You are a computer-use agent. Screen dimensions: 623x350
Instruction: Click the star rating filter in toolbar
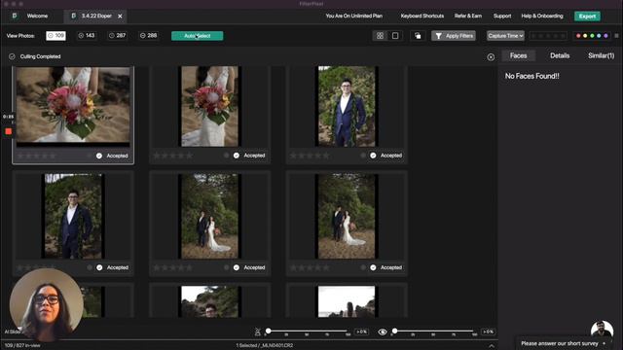click(x=548, y=36)
